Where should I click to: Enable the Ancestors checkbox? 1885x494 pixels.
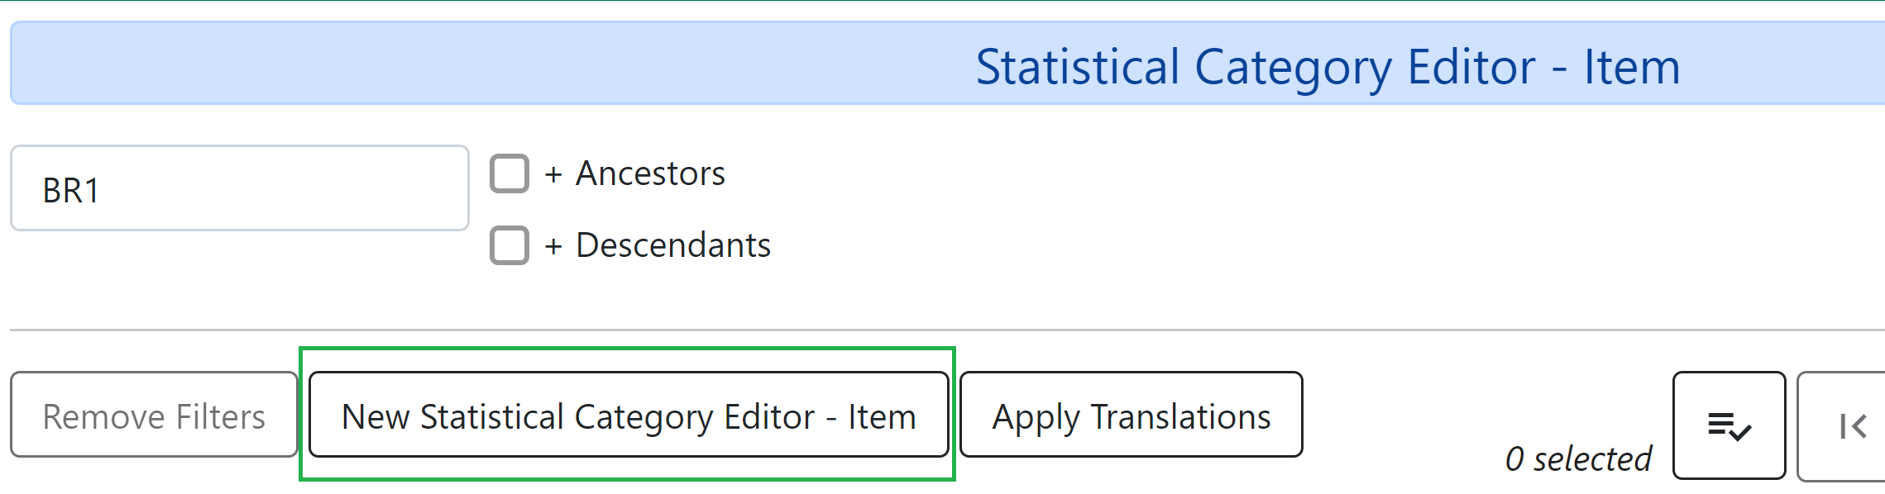510,173
